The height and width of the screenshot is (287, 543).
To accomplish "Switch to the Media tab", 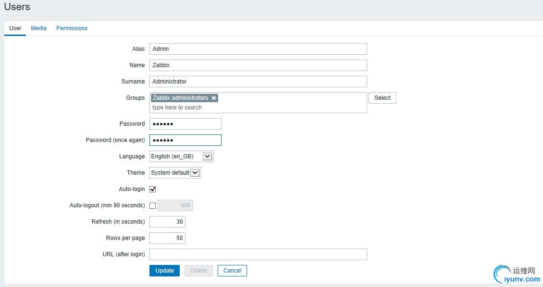I will point(39,28).
